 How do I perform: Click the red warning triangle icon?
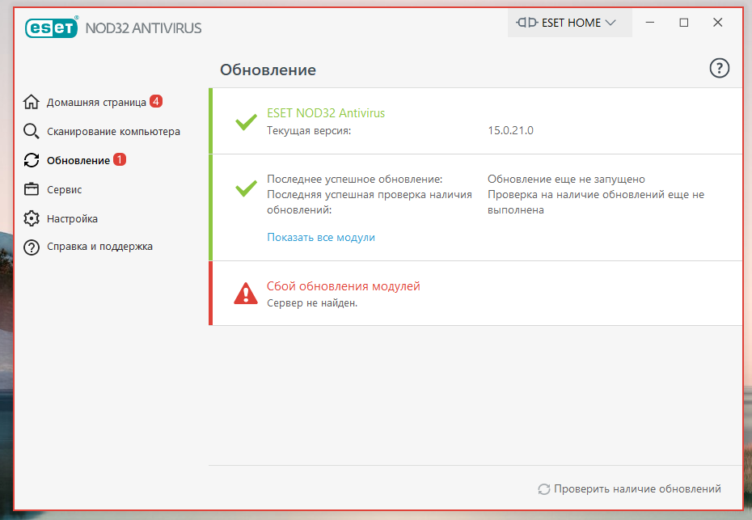click(246, 294)
